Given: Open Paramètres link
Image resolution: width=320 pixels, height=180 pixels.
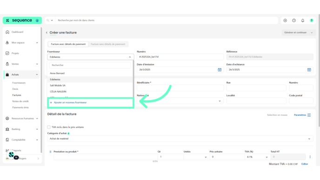Looking at the screenshot, I should 300,115.
